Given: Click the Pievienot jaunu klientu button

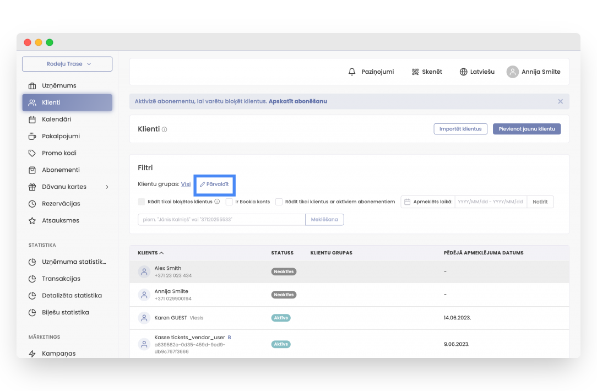Looking at the screenshot, I should (x=527, y=129).
